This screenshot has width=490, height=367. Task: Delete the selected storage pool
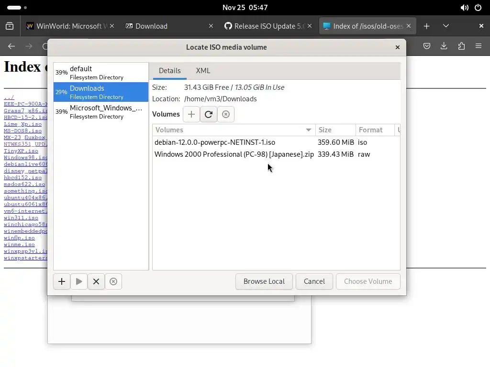(113, 281)
